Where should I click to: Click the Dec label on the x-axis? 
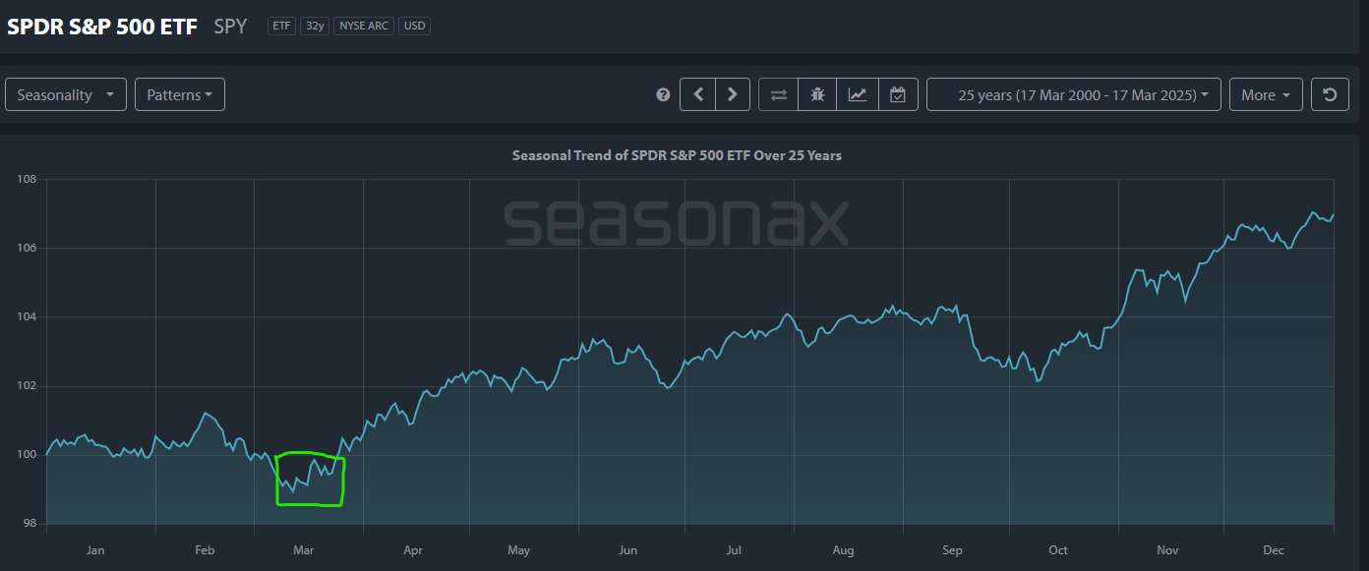[1273, 549]
